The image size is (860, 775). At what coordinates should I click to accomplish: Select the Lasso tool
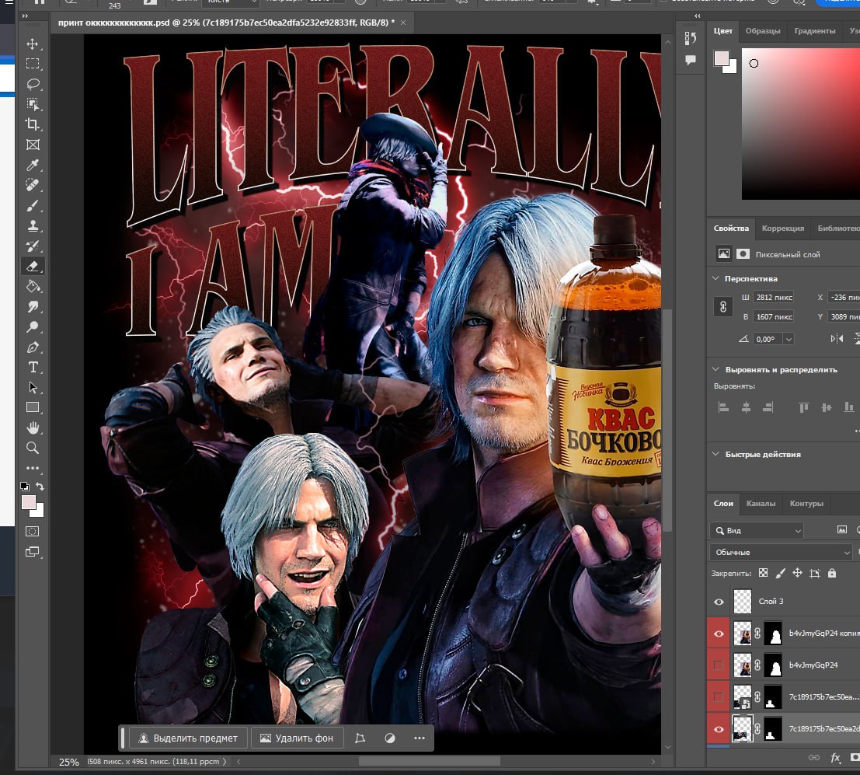click(33, 84)
